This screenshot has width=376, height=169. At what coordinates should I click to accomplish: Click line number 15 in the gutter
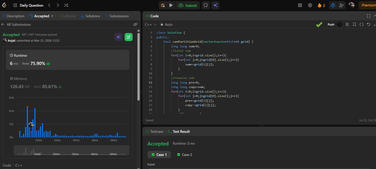coord(151,96)
